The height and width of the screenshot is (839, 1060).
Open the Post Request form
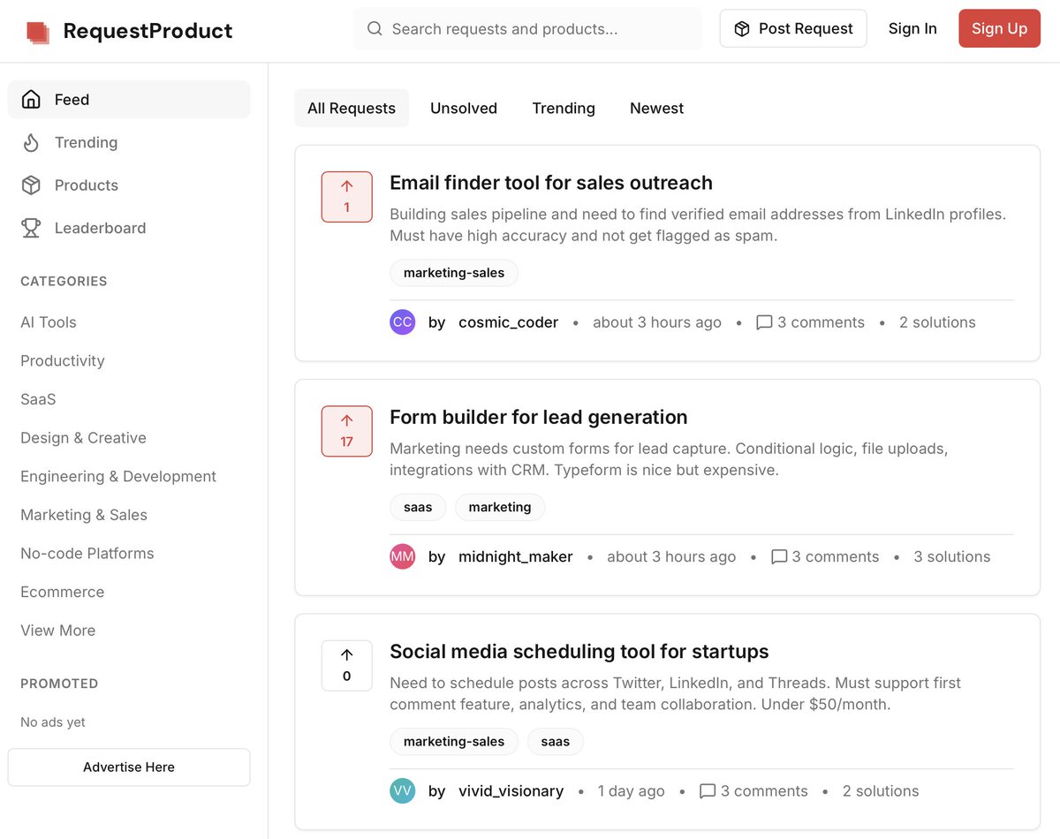[x=792, y=28]
